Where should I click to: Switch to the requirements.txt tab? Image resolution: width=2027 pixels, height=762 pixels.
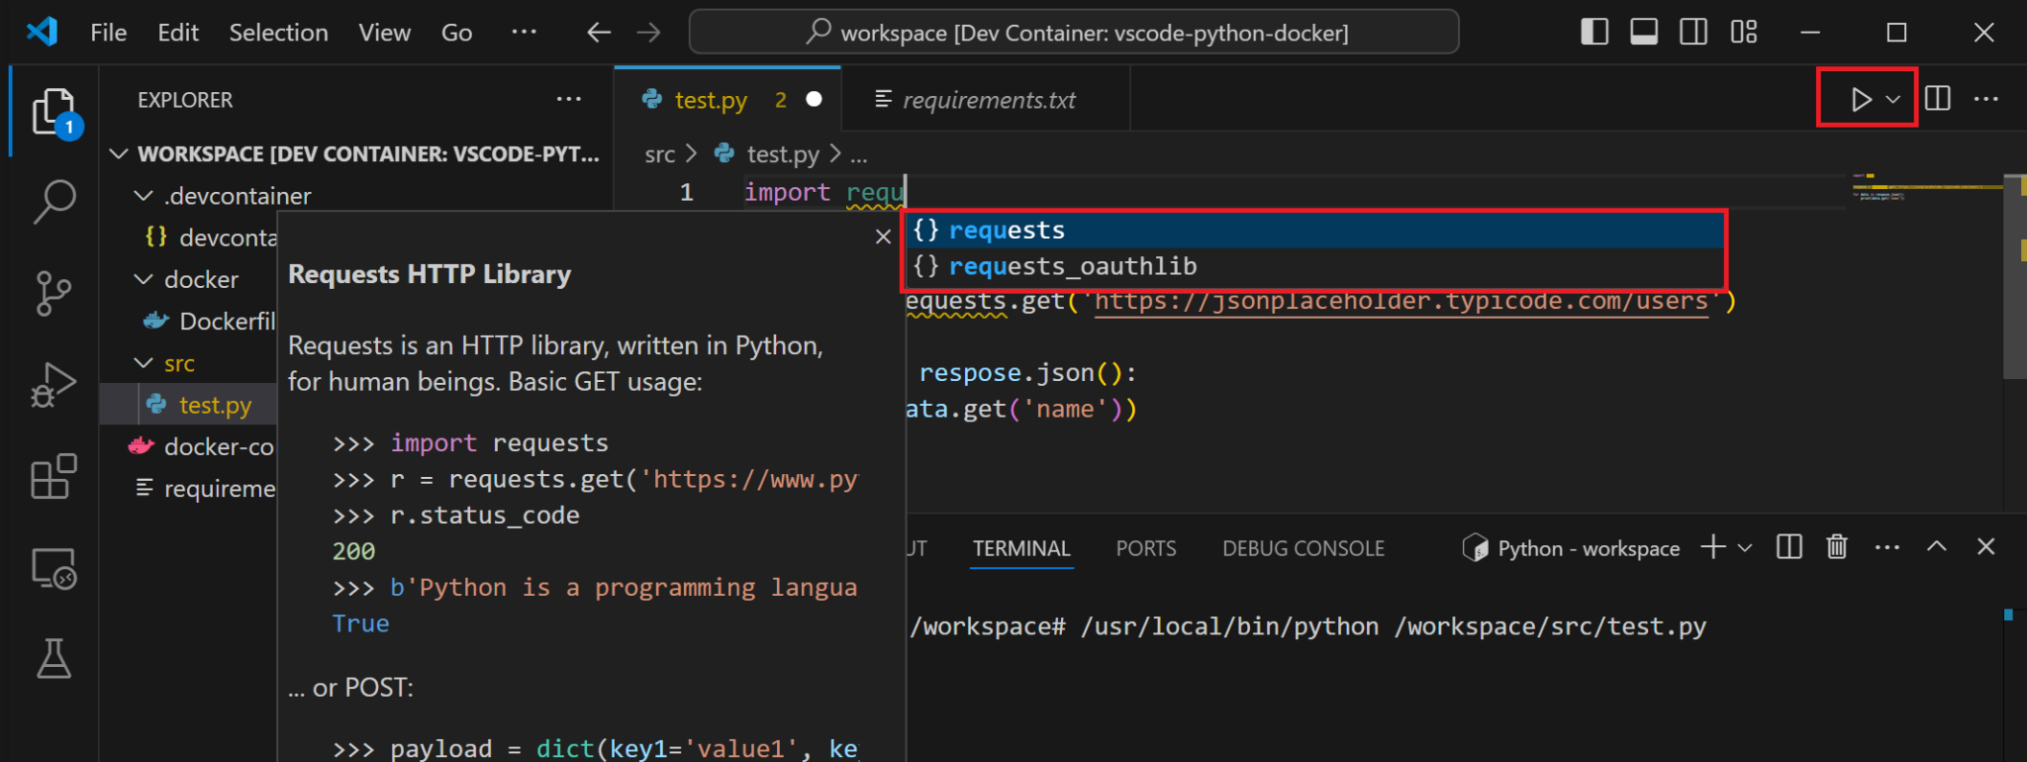point(987,100)
